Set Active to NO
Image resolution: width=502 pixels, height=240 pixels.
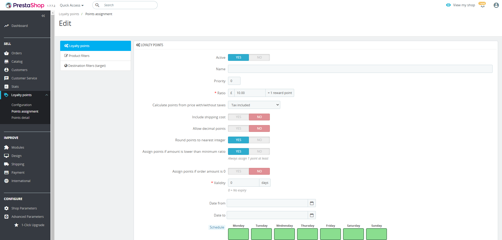point(259,57)
